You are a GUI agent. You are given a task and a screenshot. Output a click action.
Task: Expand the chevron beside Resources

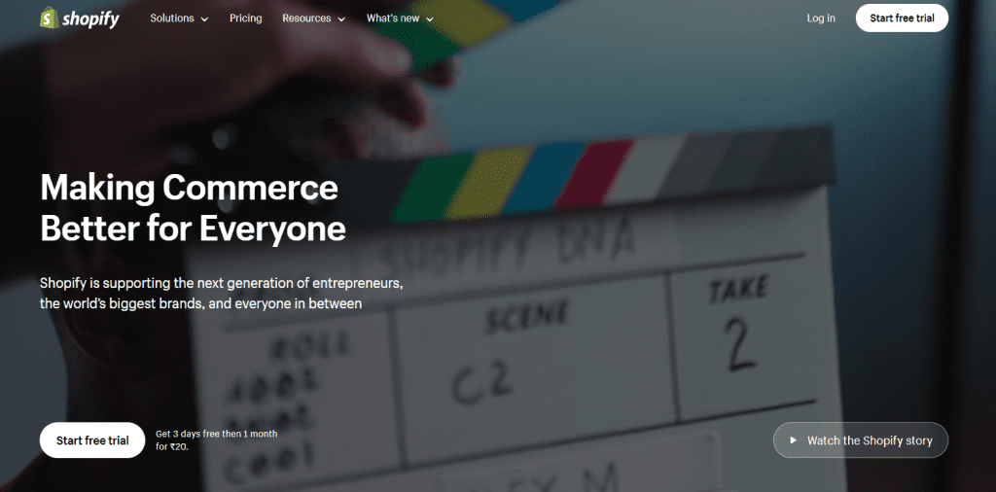click(340, 19)
